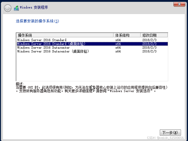Click the 选择要安装的操作系统(S) label
This screenshot has height=141, width=188.
point(38,21)
